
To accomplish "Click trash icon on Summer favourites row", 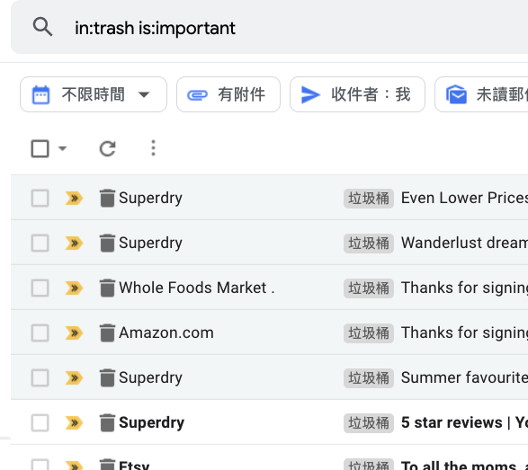I will tap(107, 377).
